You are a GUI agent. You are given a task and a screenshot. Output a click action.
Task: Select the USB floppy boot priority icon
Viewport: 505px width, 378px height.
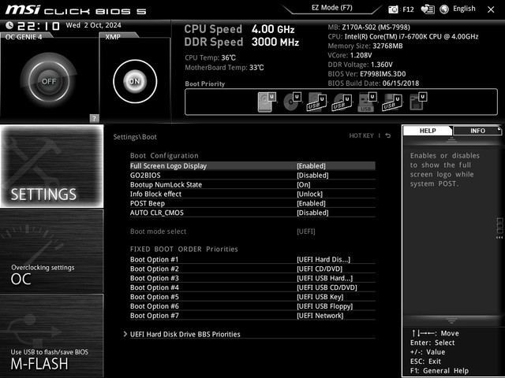tap(392, 102)
